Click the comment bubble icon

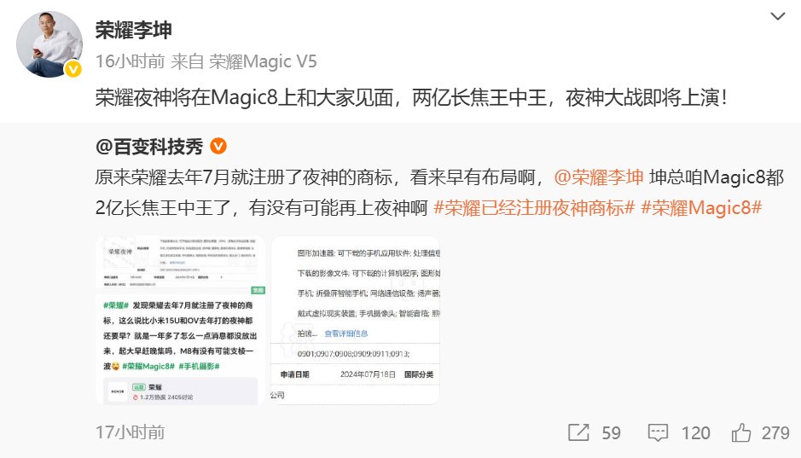click(x=658, y=433)
